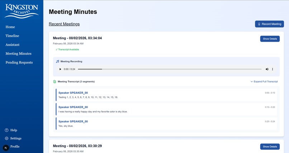Click 'Transcript Available' status text
The image size is (289, 153).
click(67, 50)
